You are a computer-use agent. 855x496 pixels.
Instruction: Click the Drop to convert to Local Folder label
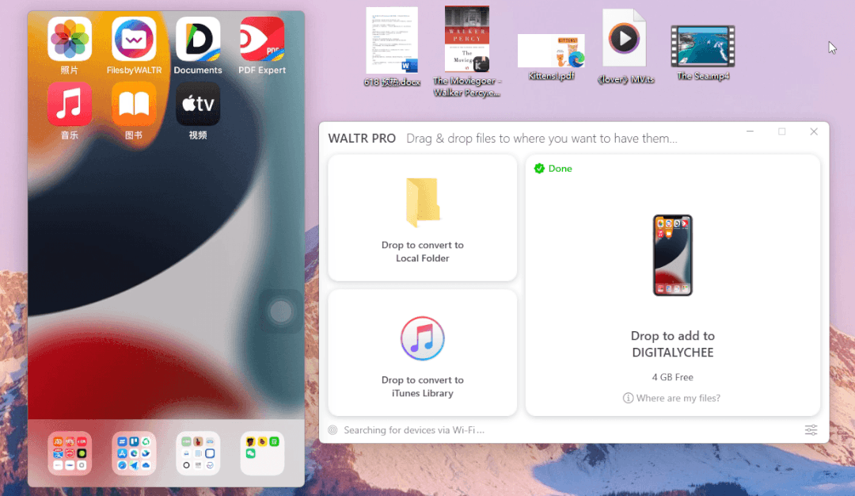pos(423,251)
